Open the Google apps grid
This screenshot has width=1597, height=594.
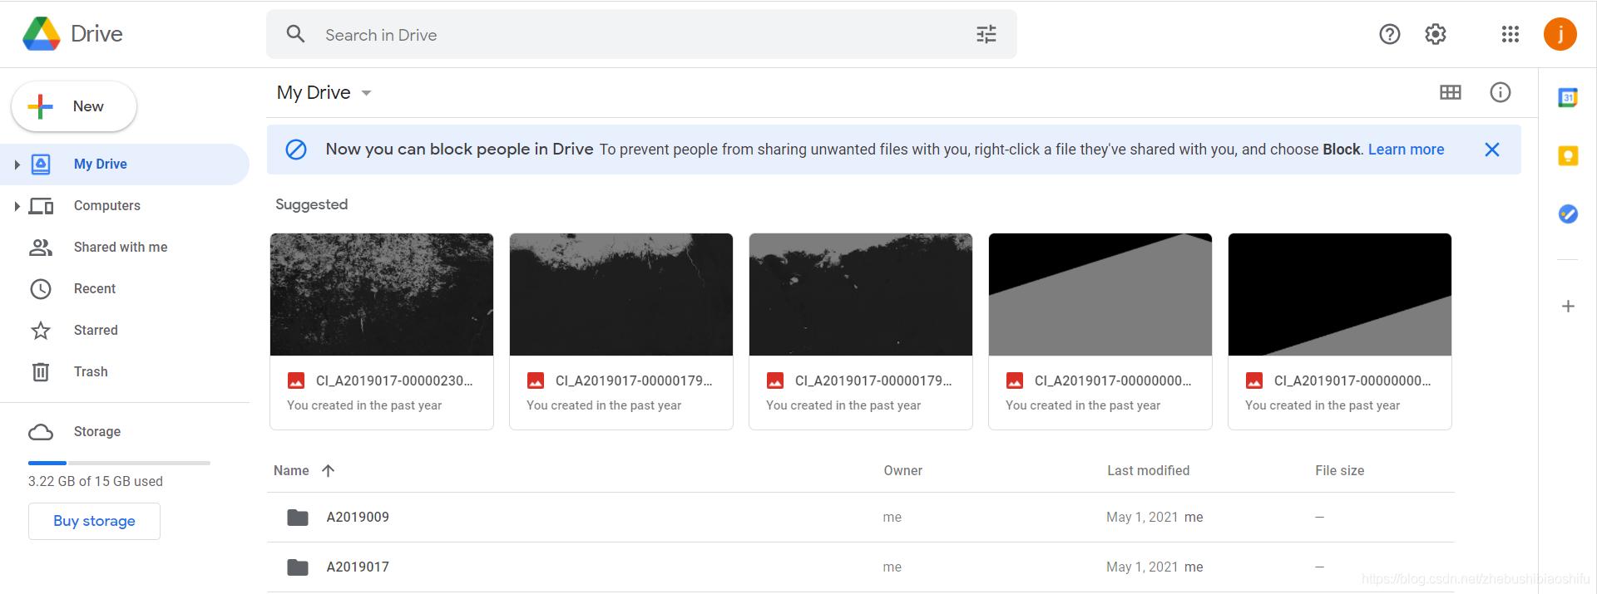tap(1510, 34)
